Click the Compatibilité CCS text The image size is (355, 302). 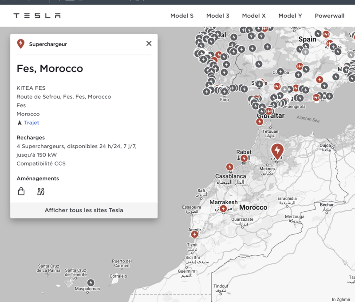point(41,163)
